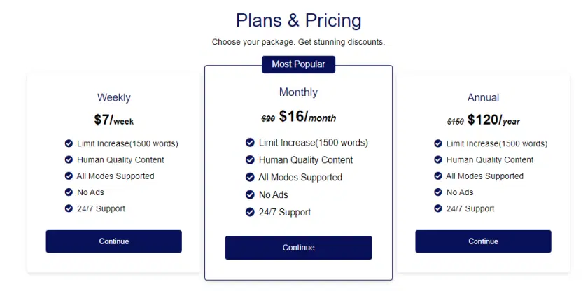Click the Weekly plan title
Image resolution: width=588 pixels, height=291 pixels.
(113, 98)
